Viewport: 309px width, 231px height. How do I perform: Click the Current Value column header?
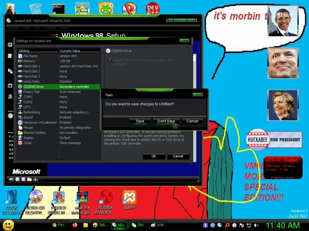[x=79, y=51]
